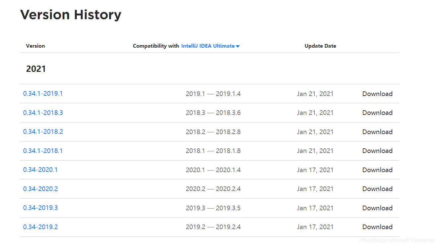Select compatibility text 2018.2 — 2018.2.8
Viewport: 438px width, 246px height.
pos(213,132)
